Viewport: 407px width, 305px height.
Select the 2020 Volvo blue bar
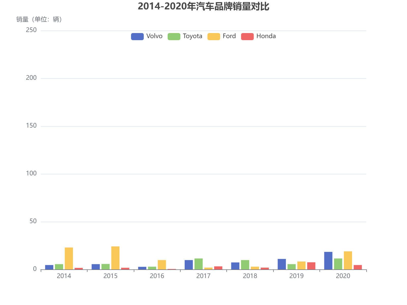(x=328, y=261)
